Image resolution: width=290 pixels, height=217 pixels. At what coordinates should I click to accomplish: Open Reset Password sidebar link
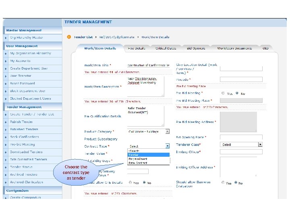pyautogui.click(x=23, y=84)
